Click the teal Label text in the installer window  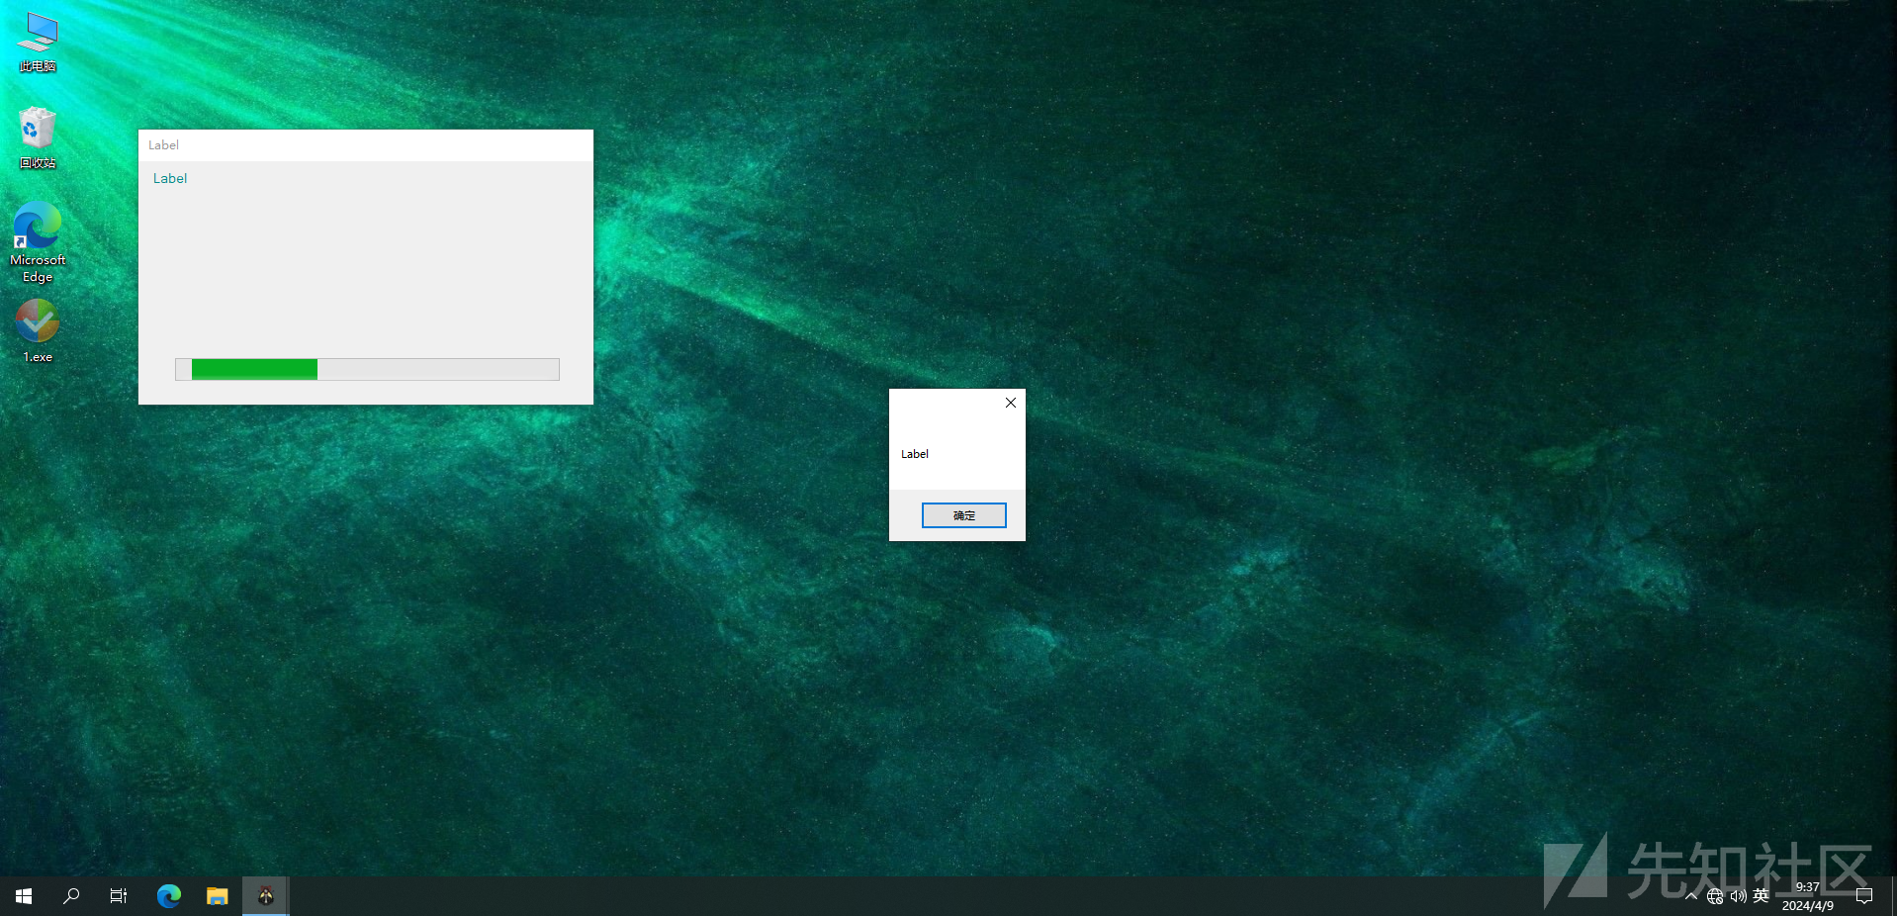coord(170,178)
